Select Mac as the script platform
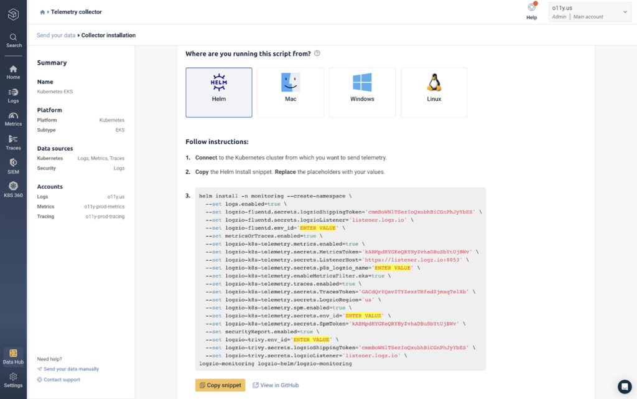The width and height of the screenshot is (637, 399). pos(291,93)
